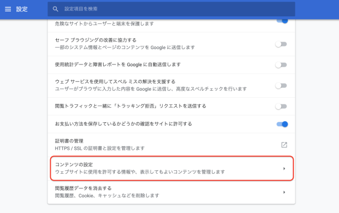The width and height of the screenshot is (339, 213).
Task: Open 閲覧履歴データを消去する row title
Action: pos(83,188)
